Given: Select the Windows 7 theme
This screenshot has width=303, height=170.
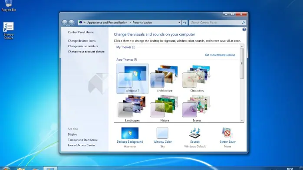Looking at the screenshot, I should click(132, 79).
